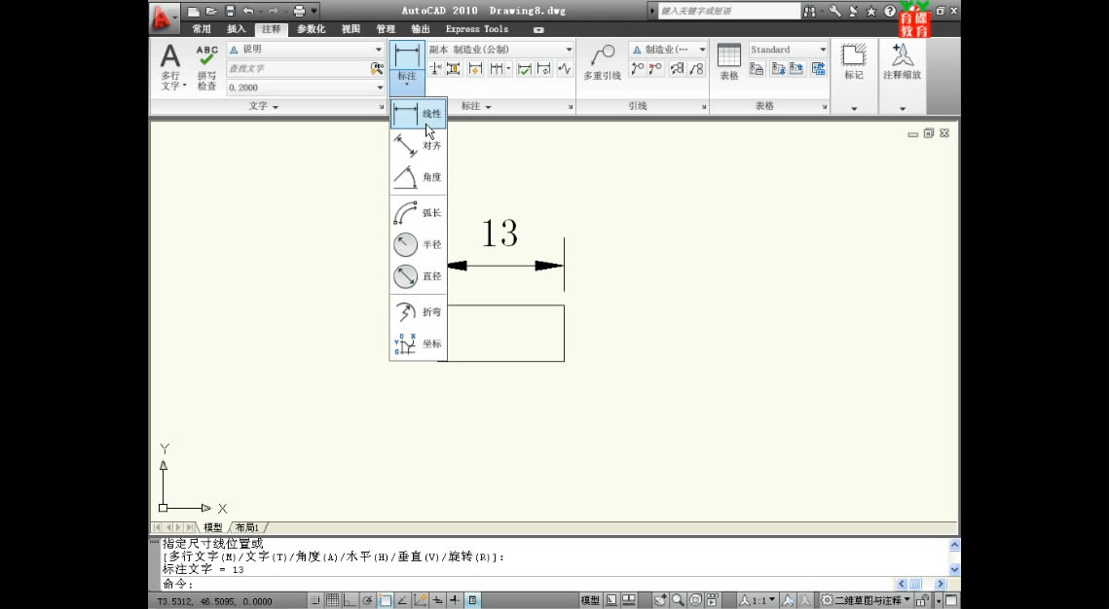Choose the 对齐 aligned dimension option
This screenshot has height=609, width=1109.
418,146
